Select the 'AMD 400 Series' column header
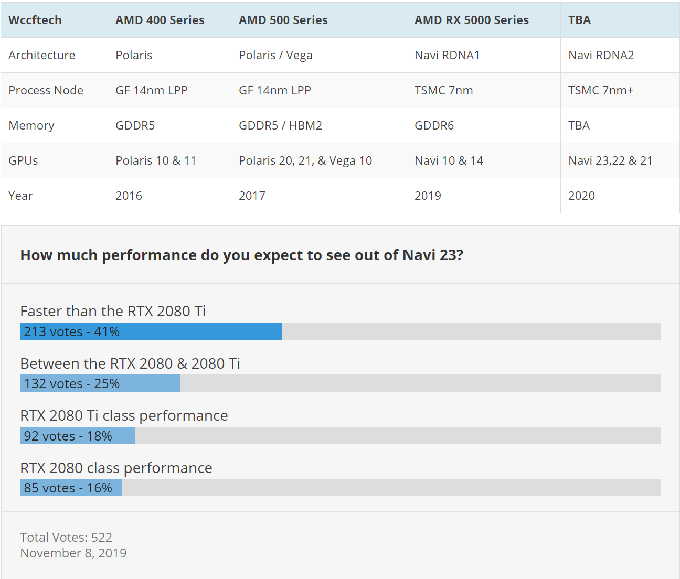 pyautogui.click(x=169, y=20)
